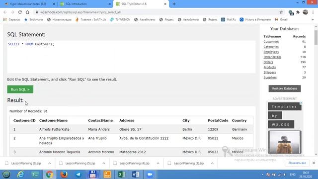Click the Показать все downloads button
This screenshot has width=318, height=179.
click(x=297, y=163)
